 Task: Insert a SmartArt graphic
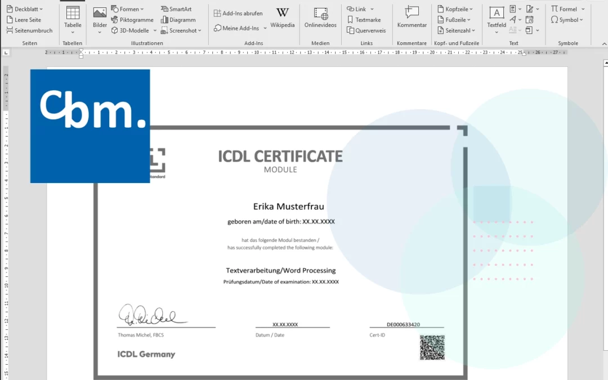coord(176,9)
